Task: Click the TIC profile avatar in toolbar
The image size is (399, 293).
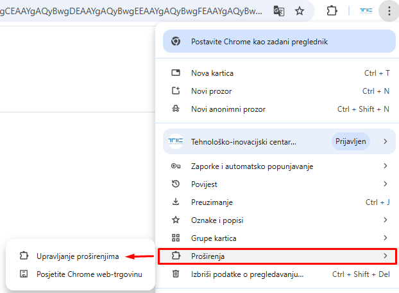Action: coord(366,11)
